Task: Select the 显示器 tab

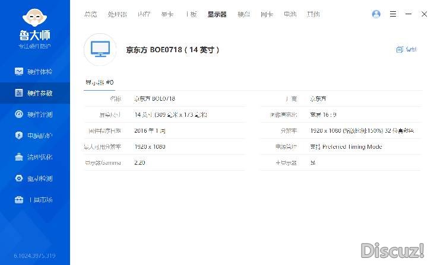Action: tap(217, 14)
